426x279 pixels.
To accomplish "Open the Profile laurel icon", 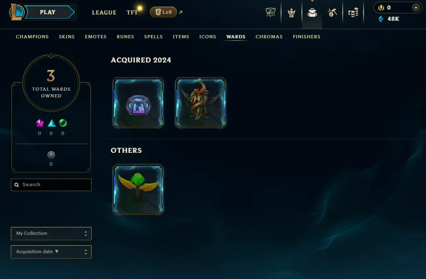I will pyautogui.click(x=291, y=12).
